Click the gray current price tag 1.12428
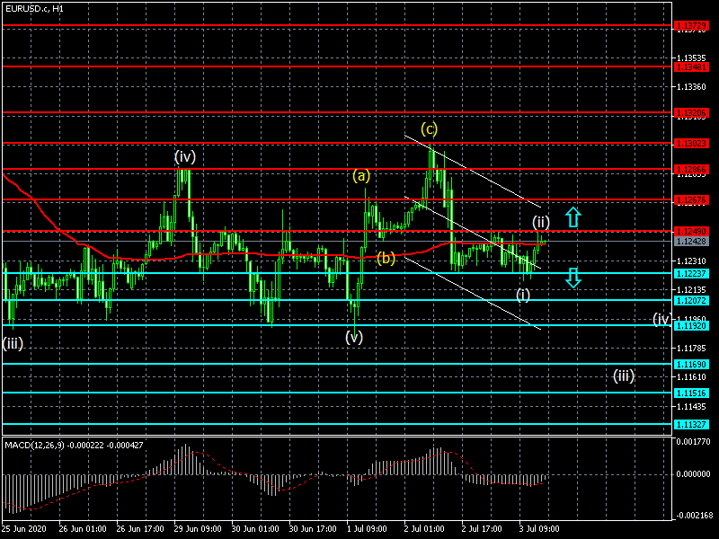Image resolution: width=719 pixels, height=539 pixels. click(691, 241)
